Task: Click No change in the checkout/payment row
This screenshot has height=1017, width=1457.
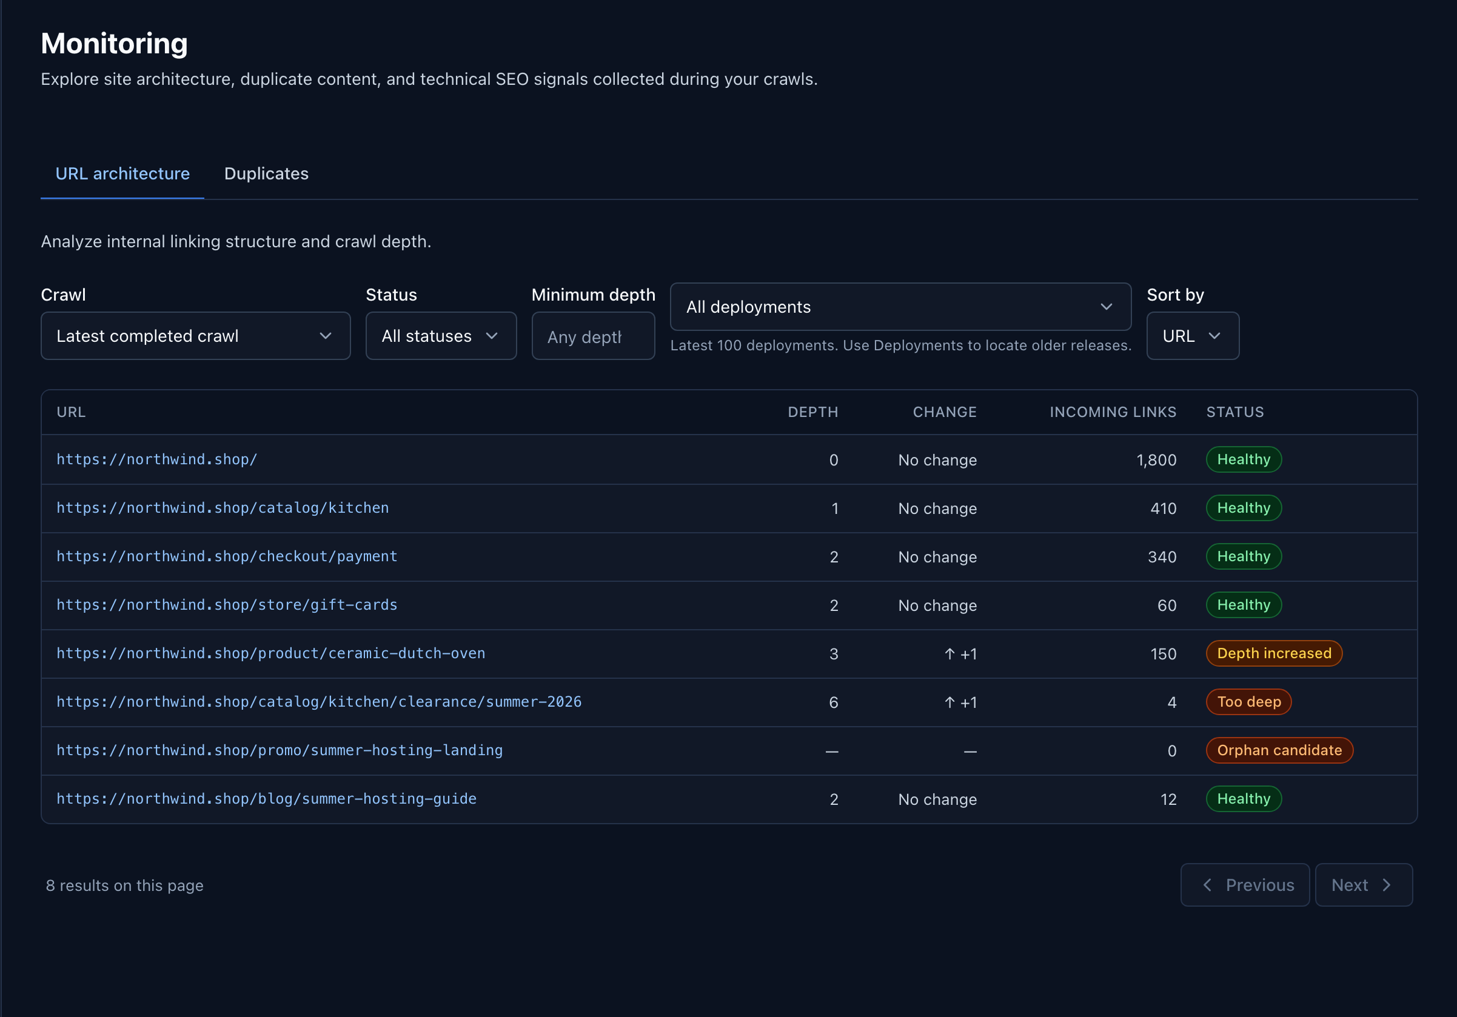Action: coord(937,557)
